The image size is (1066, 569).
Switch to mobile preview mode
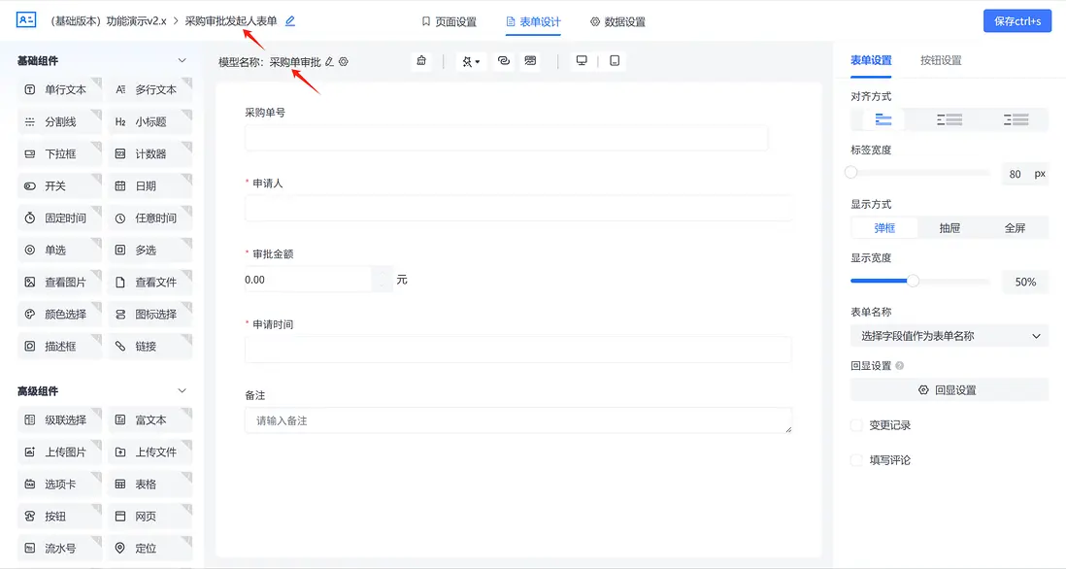pyautogui.click(x=615, y=60)
